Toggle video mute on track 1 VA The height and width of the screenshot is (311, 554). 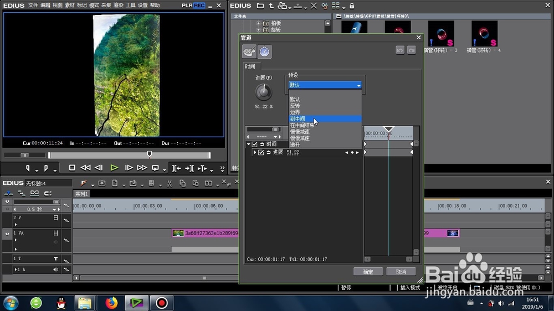(55, 233)
